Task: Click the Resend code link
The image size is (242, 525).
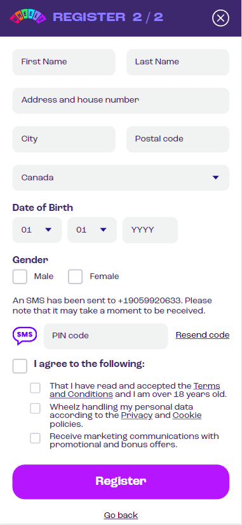Action: tap(203, 335)
